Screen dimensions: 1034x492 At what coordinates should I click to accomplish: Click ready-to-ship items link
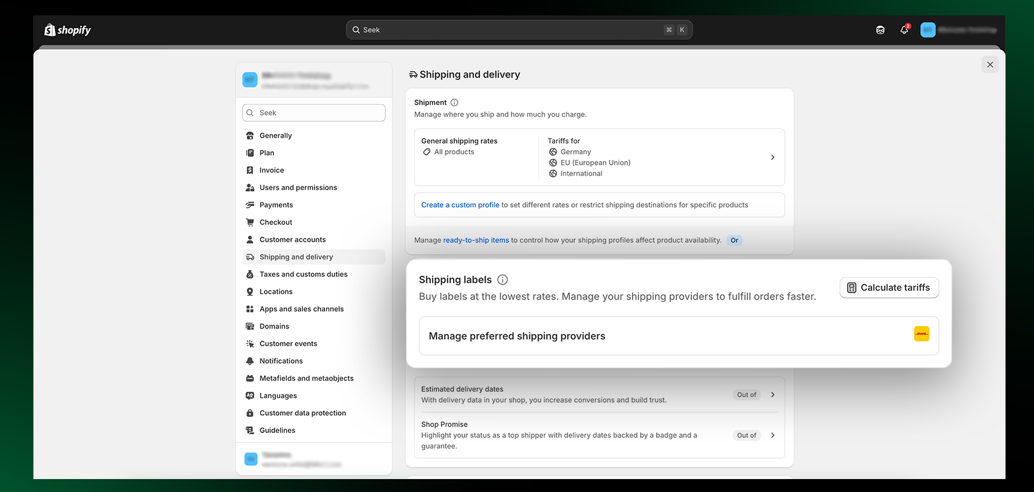point(476,240)
